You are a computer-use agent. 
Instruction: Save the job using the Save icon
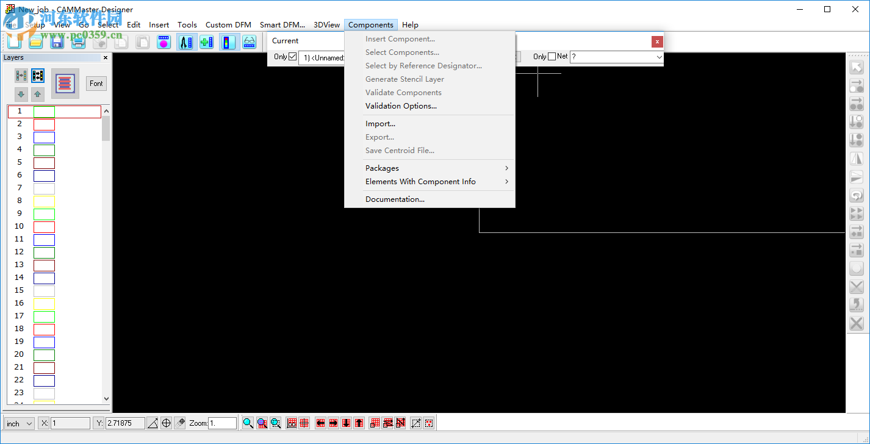[58, 41]
